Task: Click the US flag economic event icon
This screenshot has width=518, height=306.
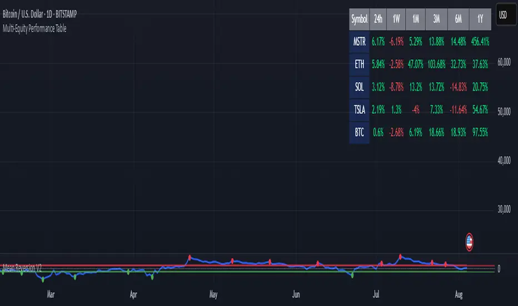Action: tap(470, 241)
